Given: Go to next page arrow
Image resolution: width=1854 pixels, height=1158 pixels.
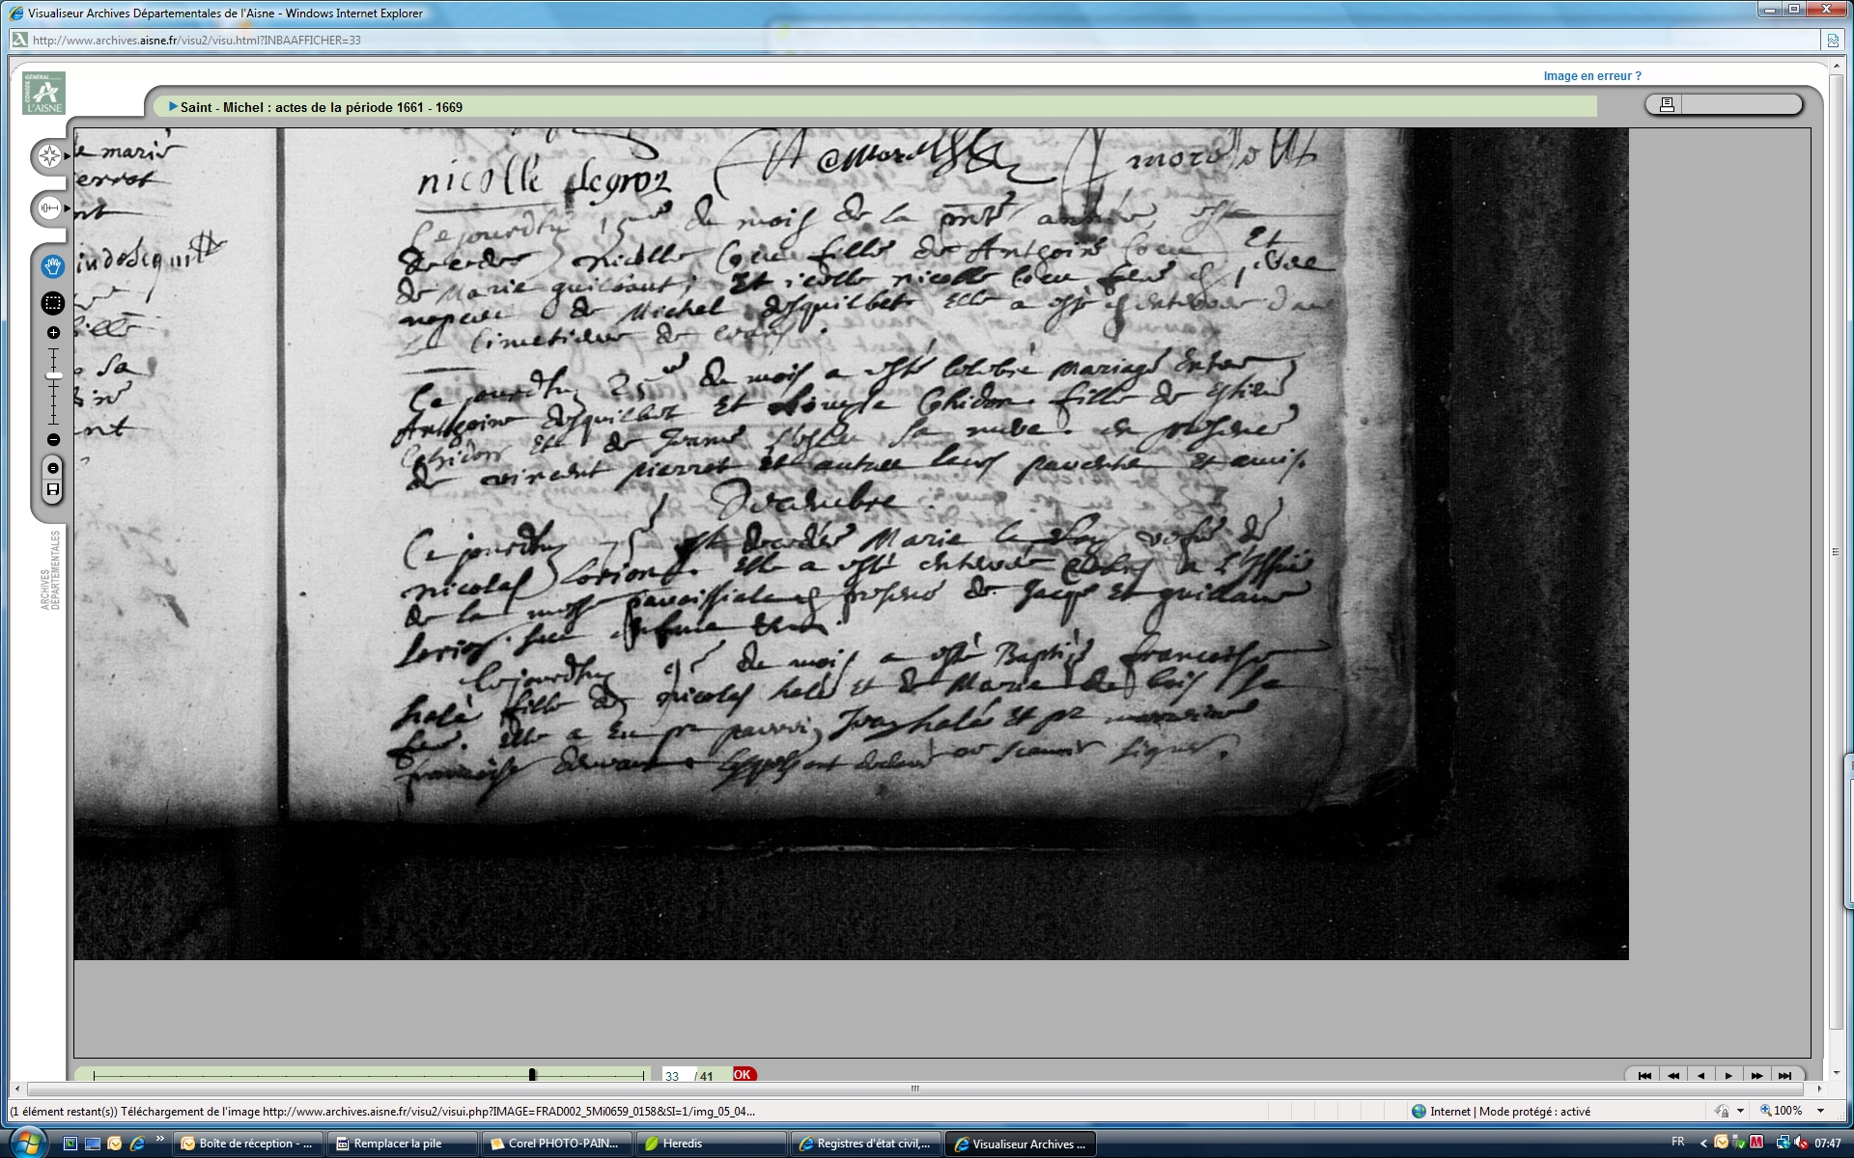Looking at the screenshot, I should pos(1728,1075).
